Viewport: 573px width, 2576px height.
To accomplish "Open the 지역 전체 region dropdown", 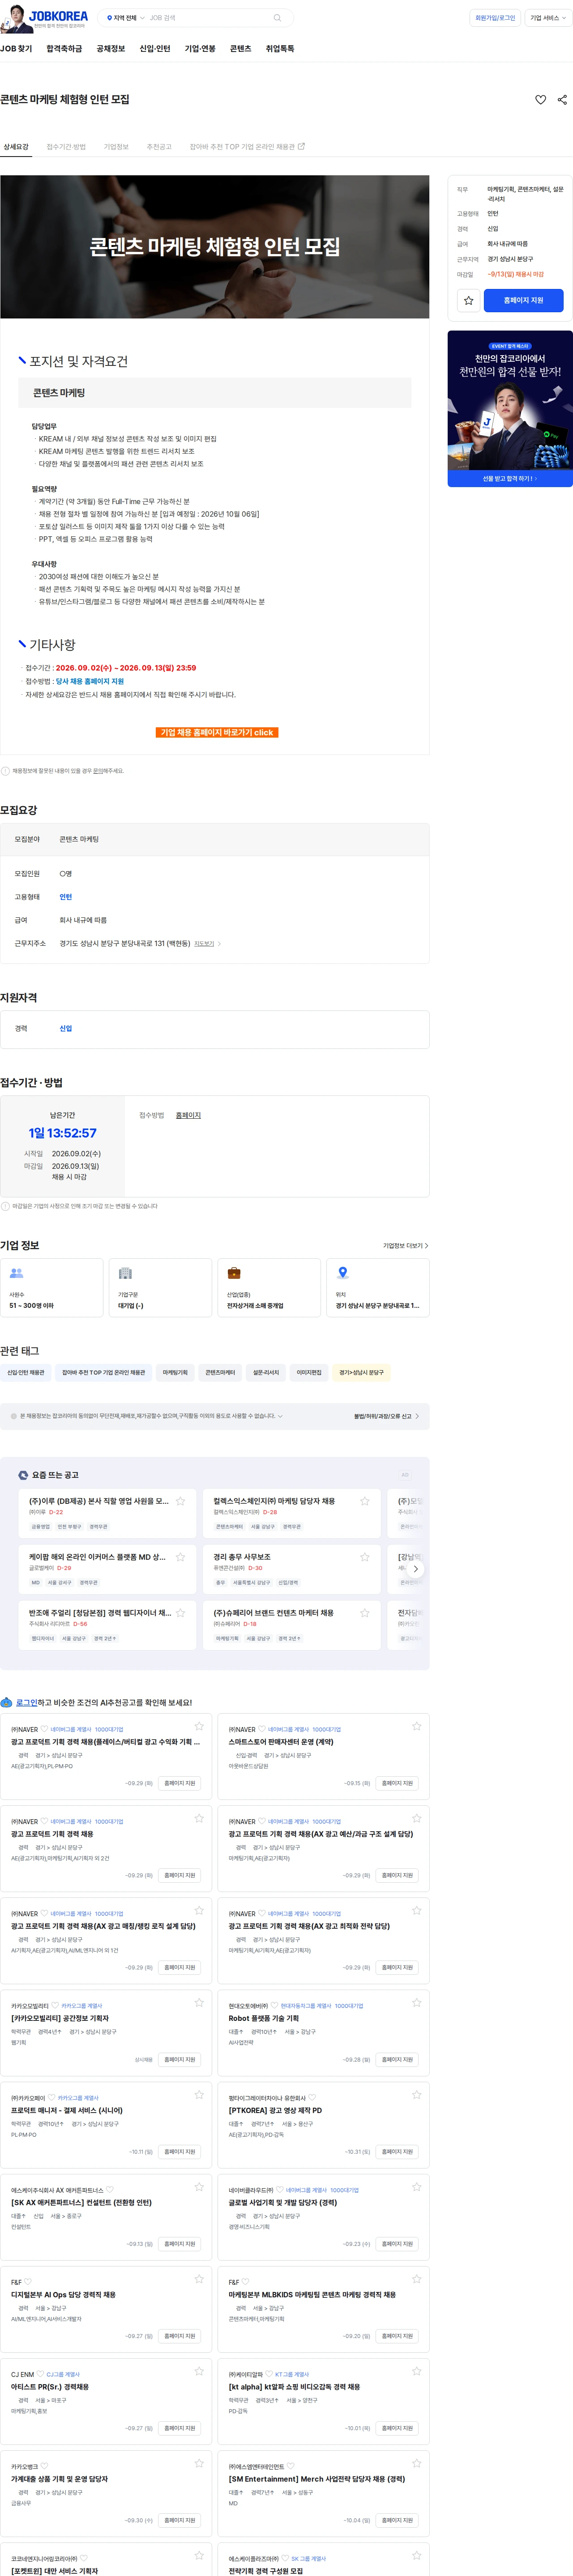I will point(125,18).
